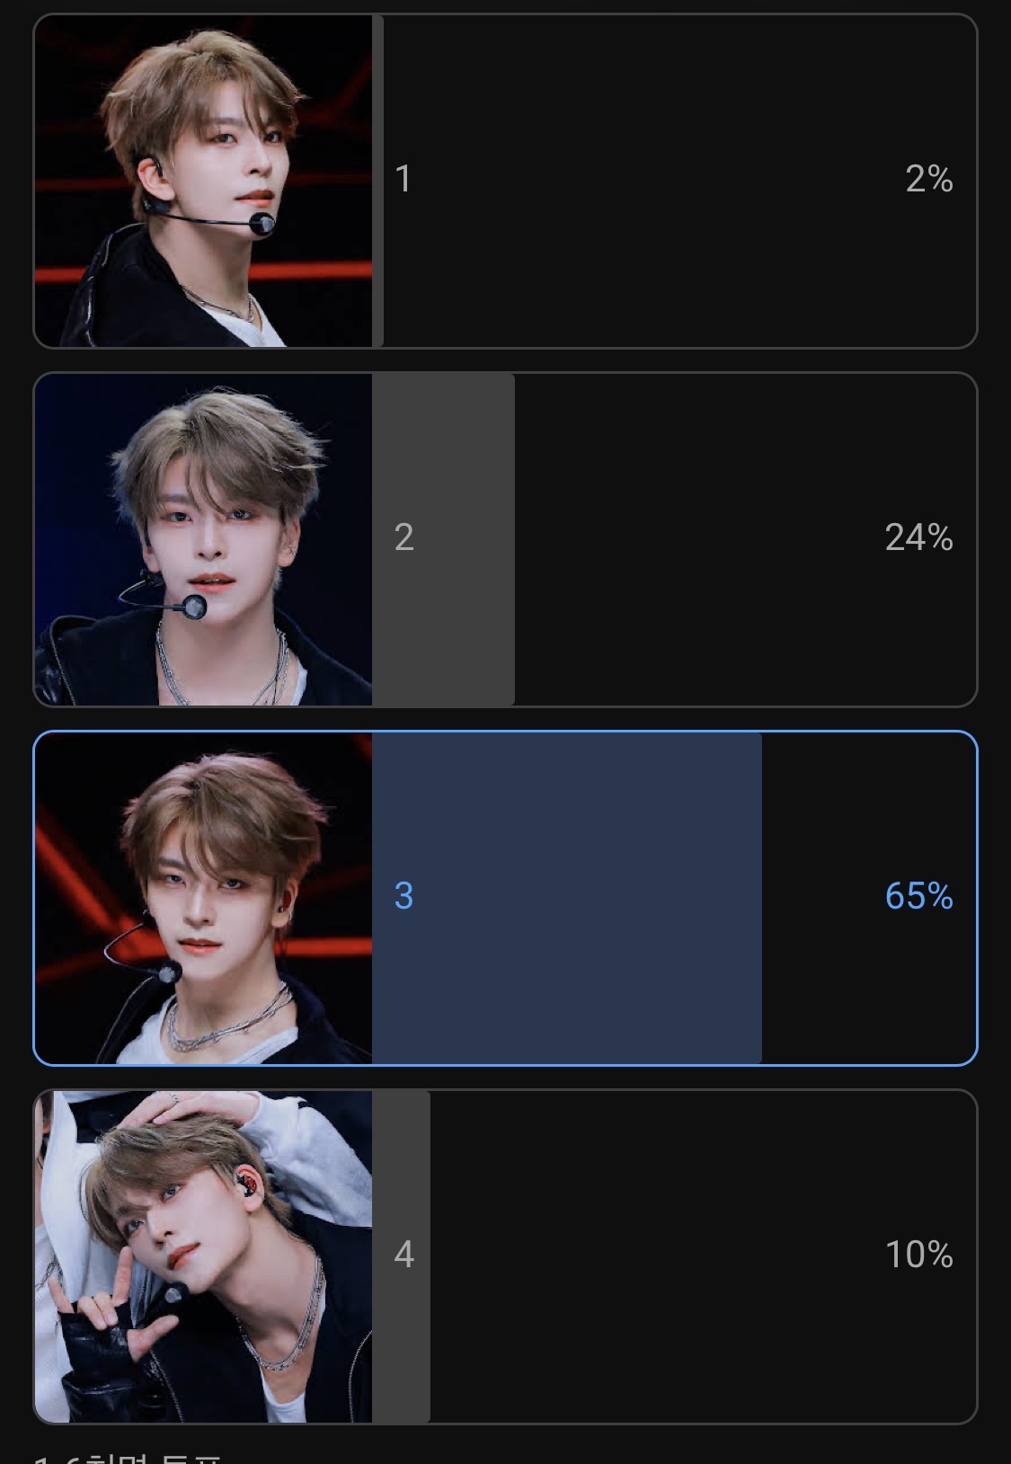
Task: Click the empty dark area in option 4 card
Action: [x=656, y=1256]
